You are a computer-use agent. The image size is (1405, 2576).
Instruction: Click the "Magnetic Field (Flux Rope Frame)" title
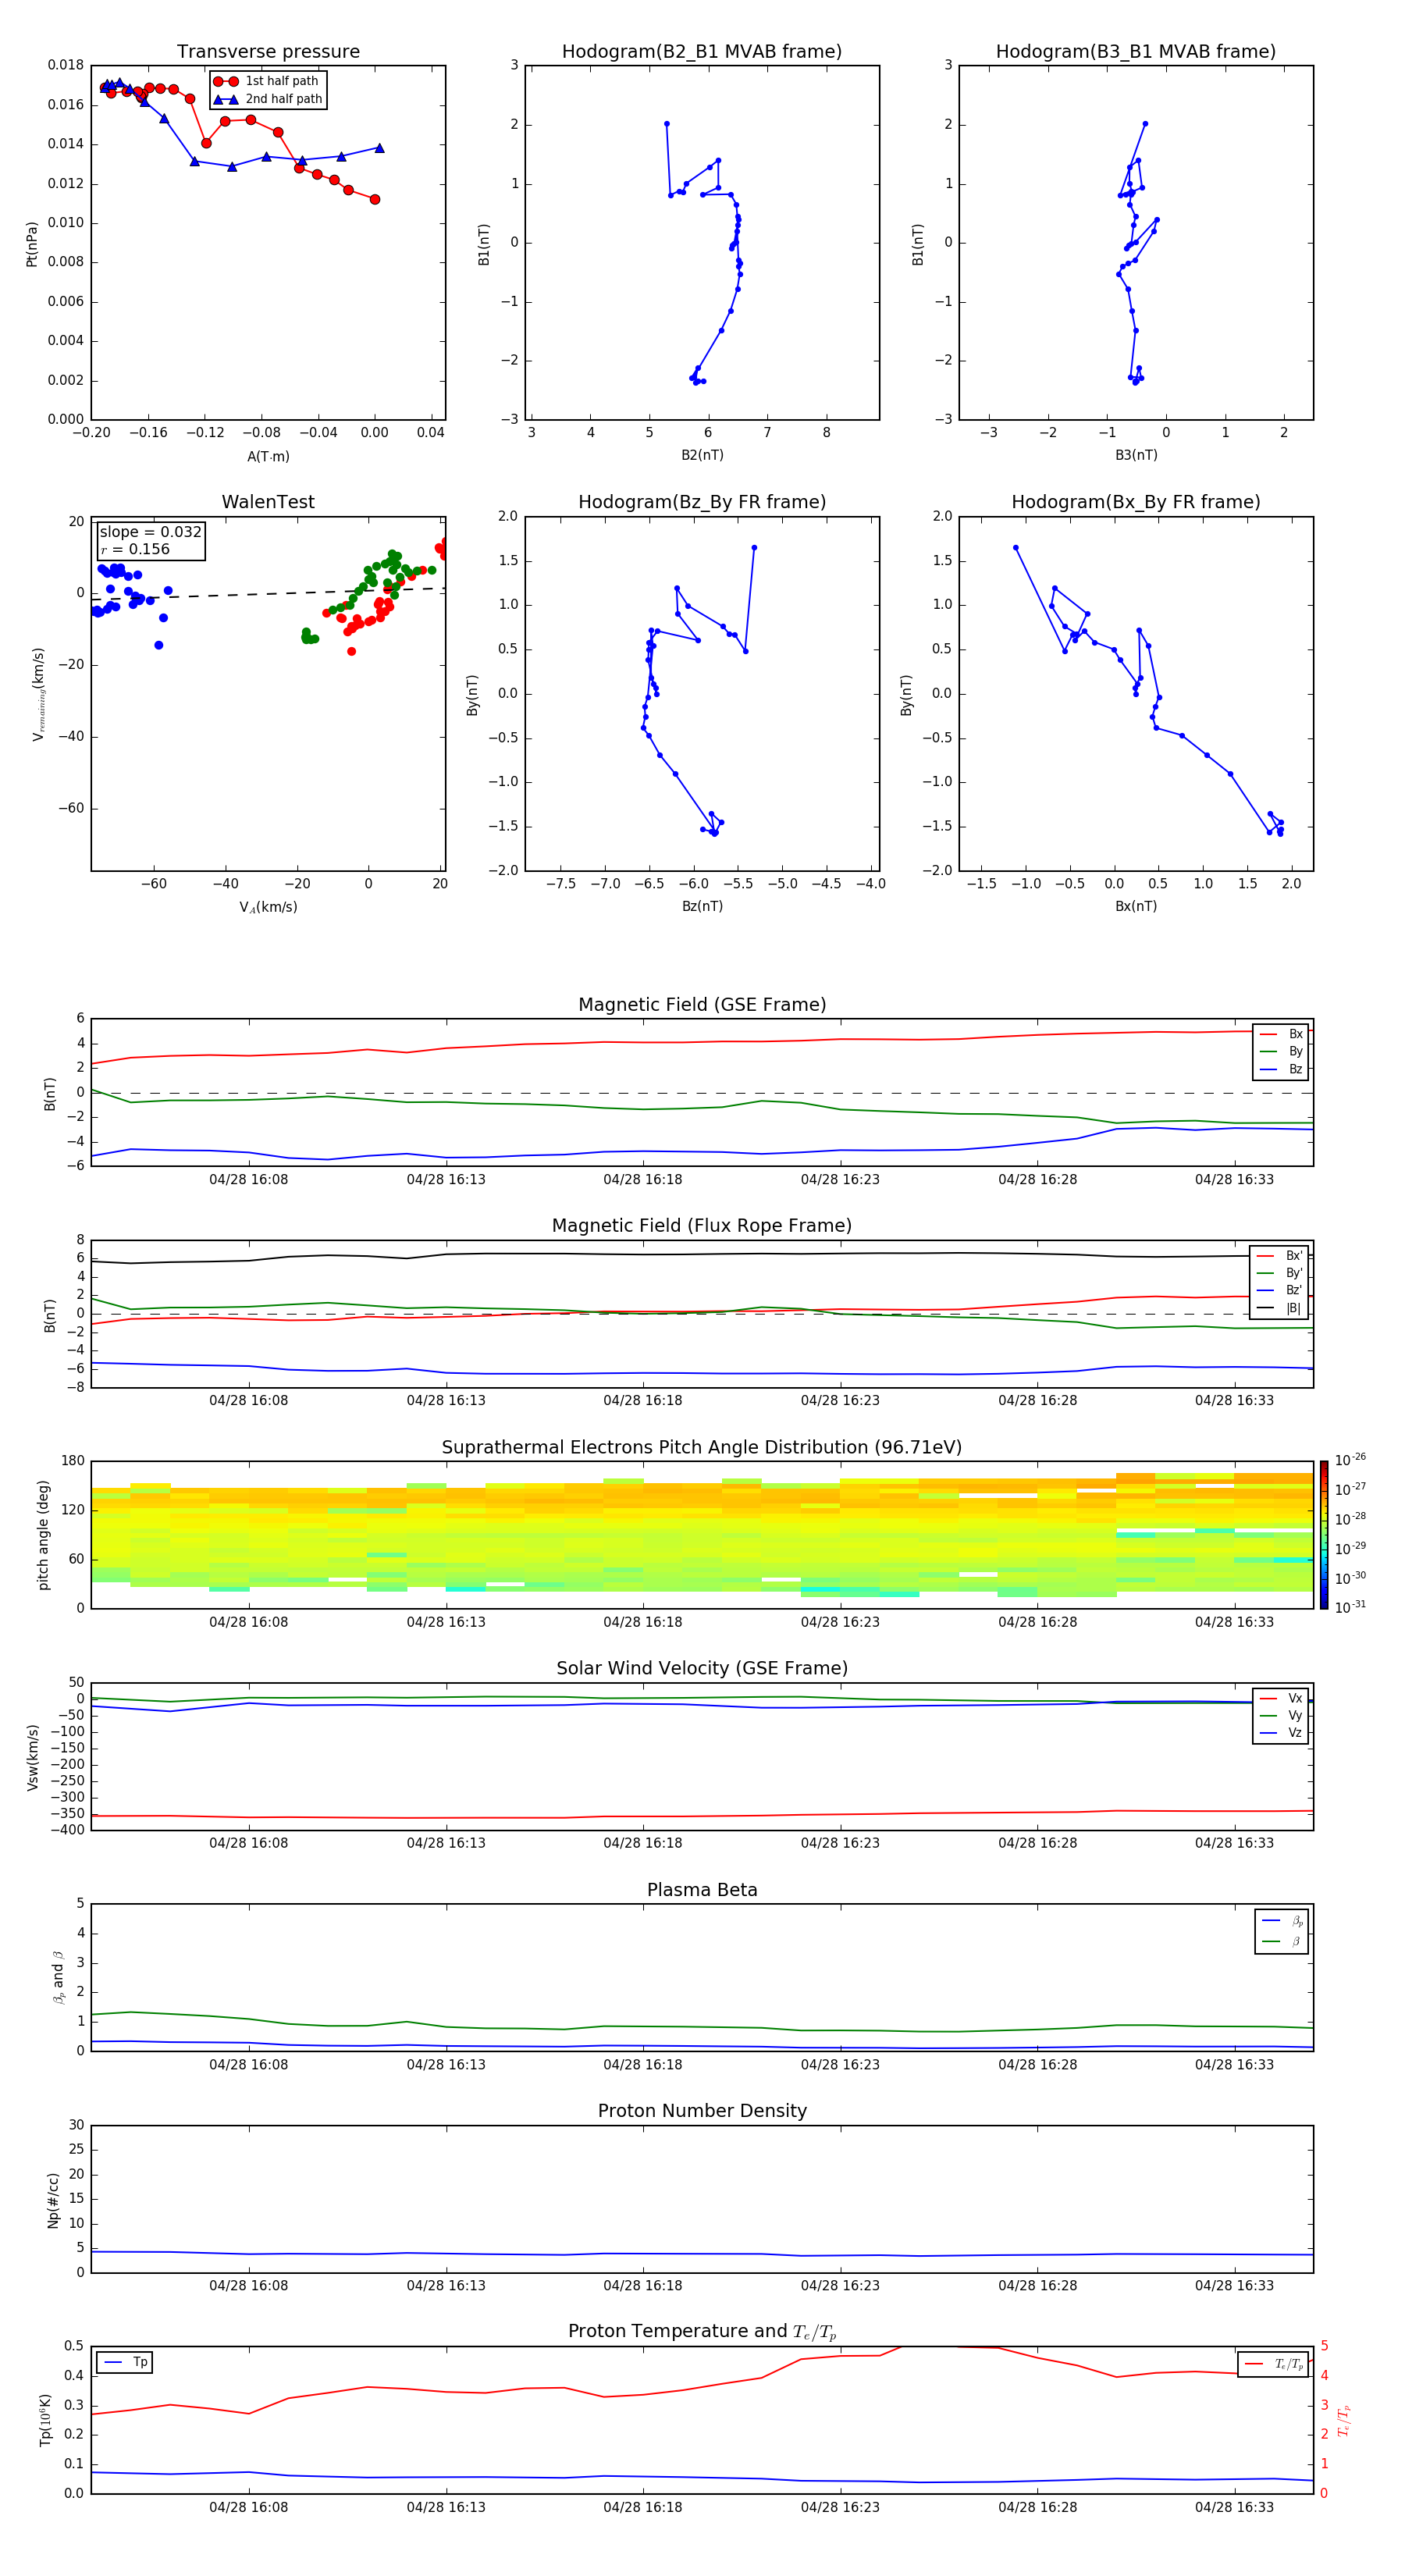[x=702, y=1226]
